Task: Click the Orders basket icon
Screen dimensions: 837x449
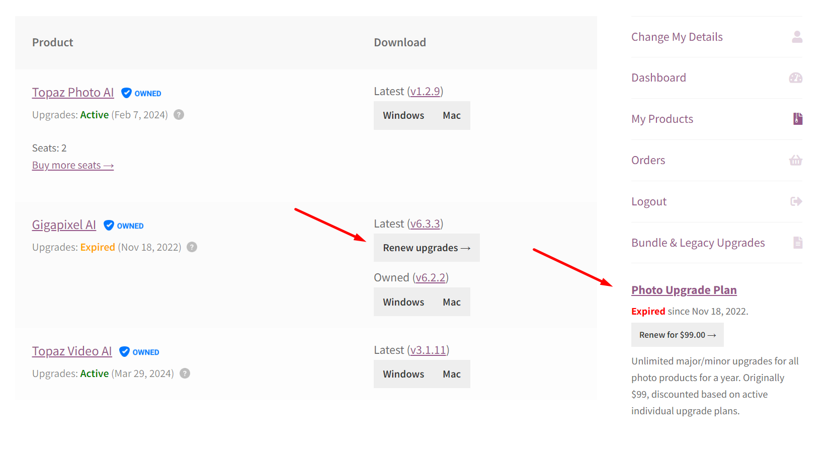Action: (796, 160)
